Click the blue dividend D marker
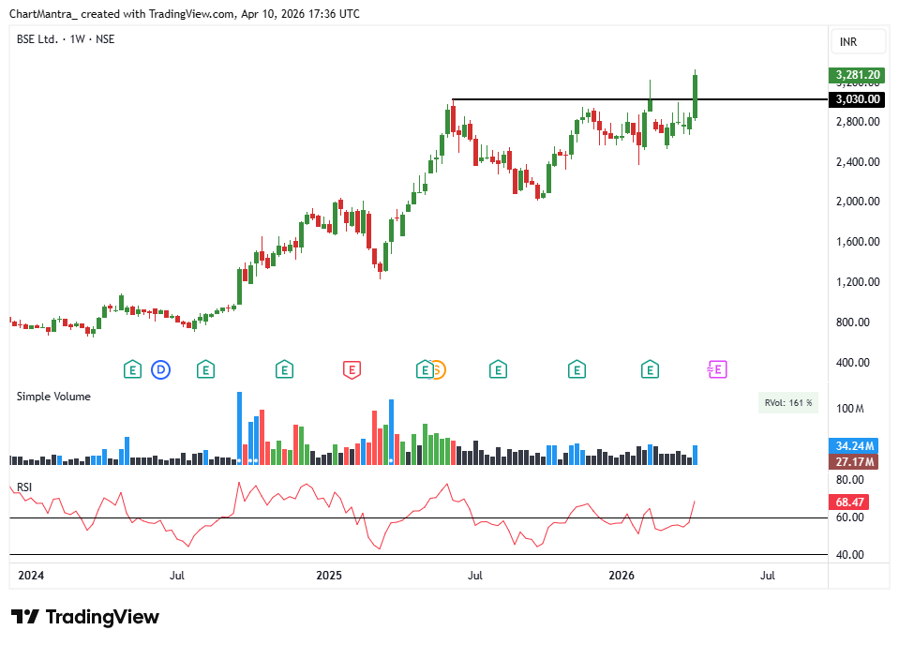Screen dimensions: 899x645 (x=161, y=370)
